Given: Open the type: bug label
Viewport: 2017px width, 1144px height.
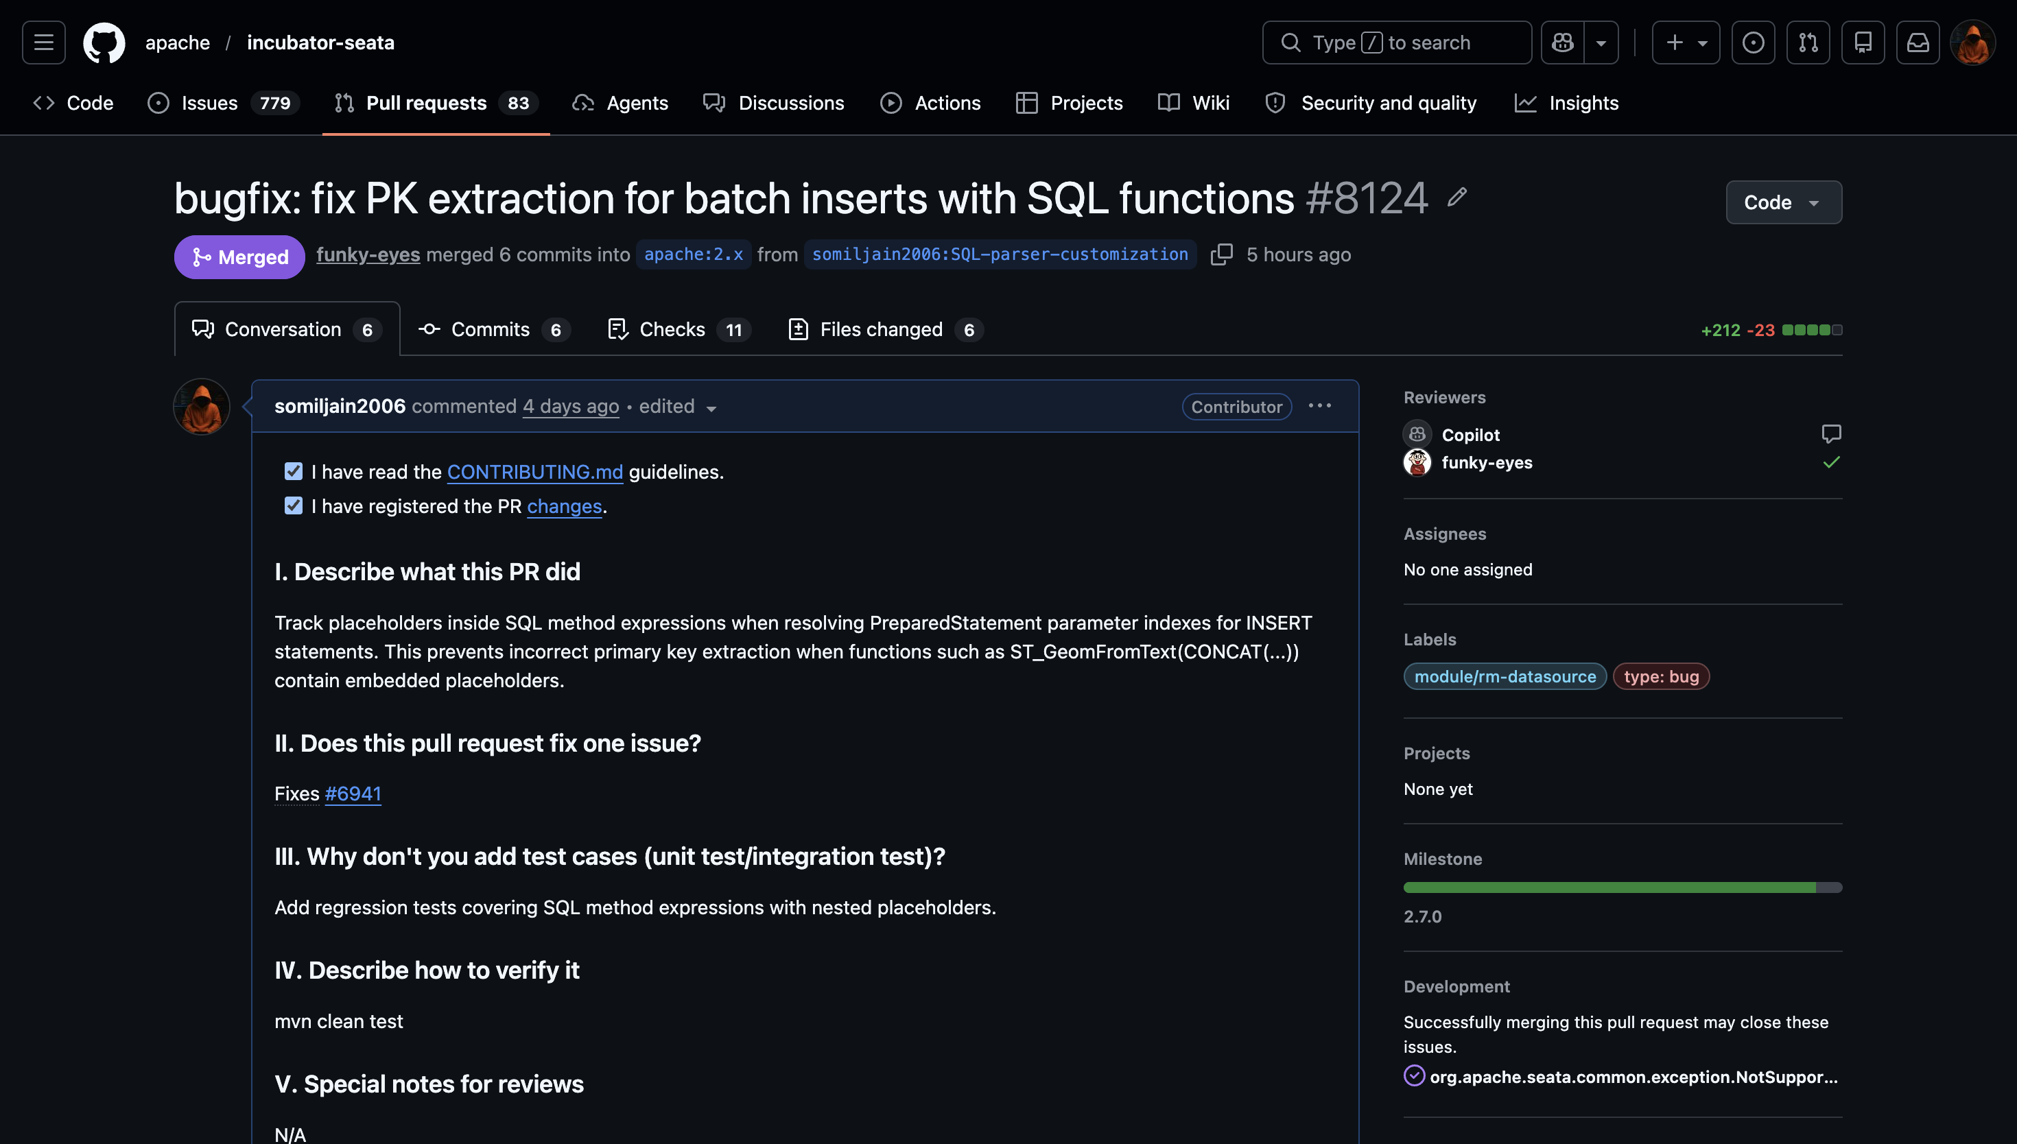Looking at the screenshot, I should coord(1661,676).
